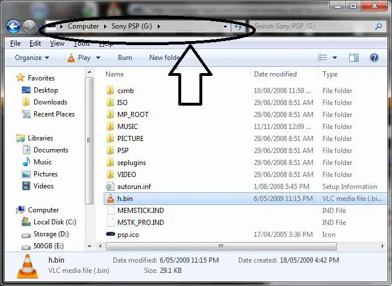Select the MSTK_PRO.IND file name
This screenshot has height=286, width=392.
click(x=141, y=223)
